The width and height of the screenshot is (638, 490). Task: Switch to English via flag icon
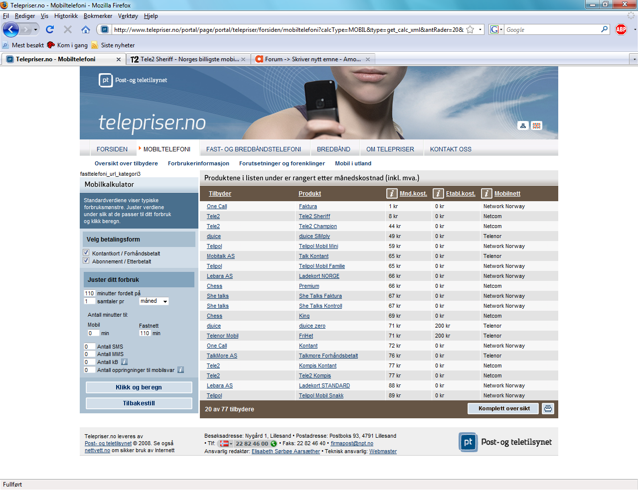click(536, 125)
